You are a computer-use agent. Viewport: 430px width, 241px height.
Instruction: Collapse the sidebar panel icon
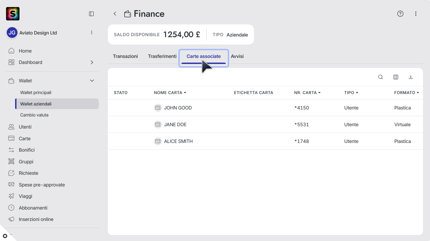point(91,14)
